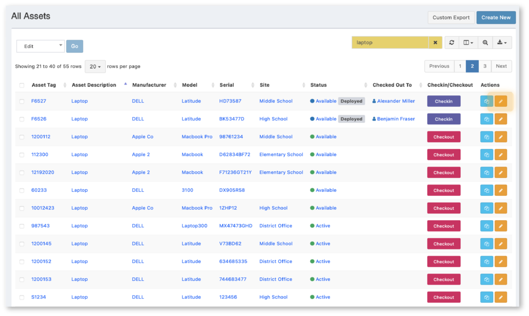This screenshot has height=316, width=529.
Task: Open the 20 rows per page dropdown
Action: pos(95,66)
